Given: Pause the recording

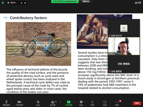Looking at the screenshot, I should coord(21,3).
